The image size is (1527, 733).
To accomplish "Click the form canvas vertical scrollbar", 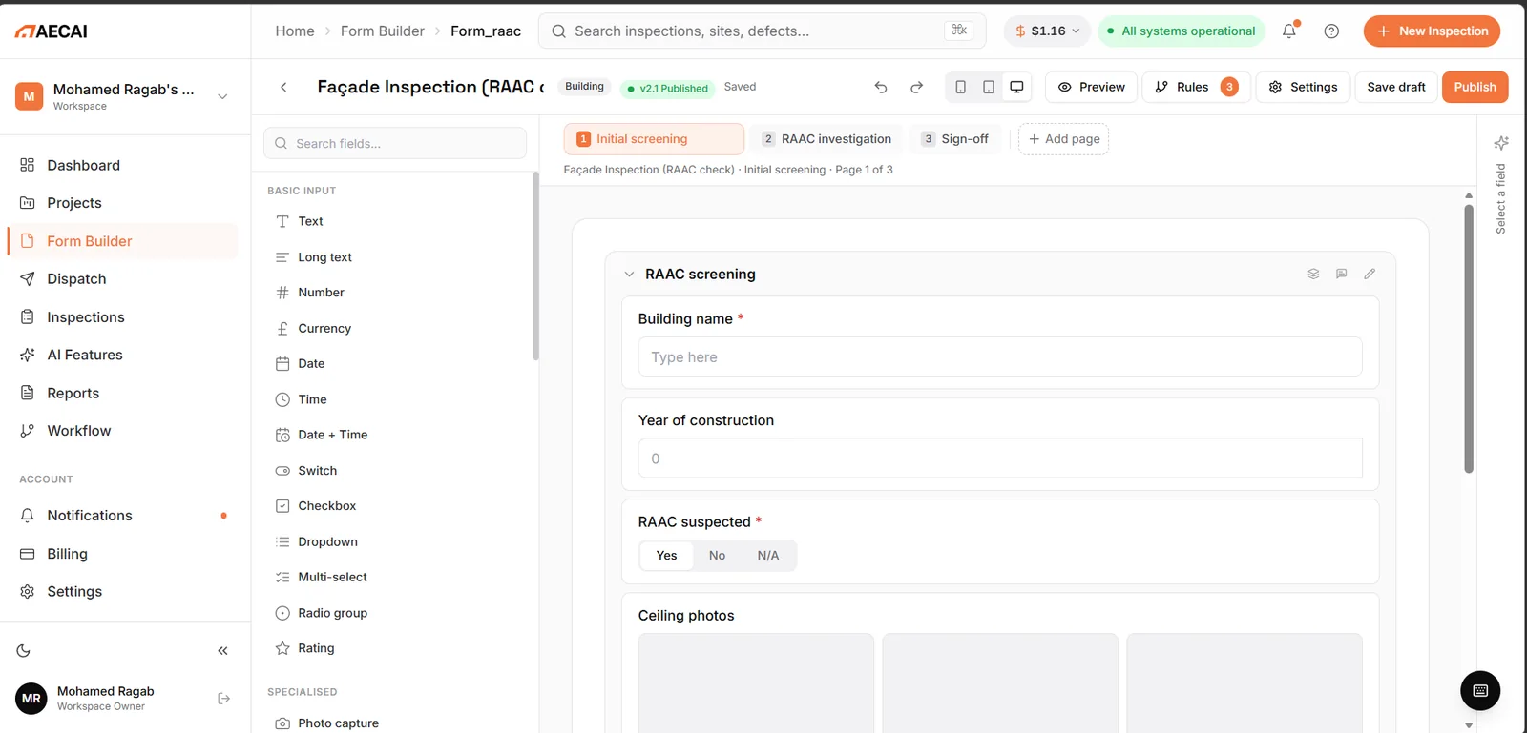I will pos(1469,338).
